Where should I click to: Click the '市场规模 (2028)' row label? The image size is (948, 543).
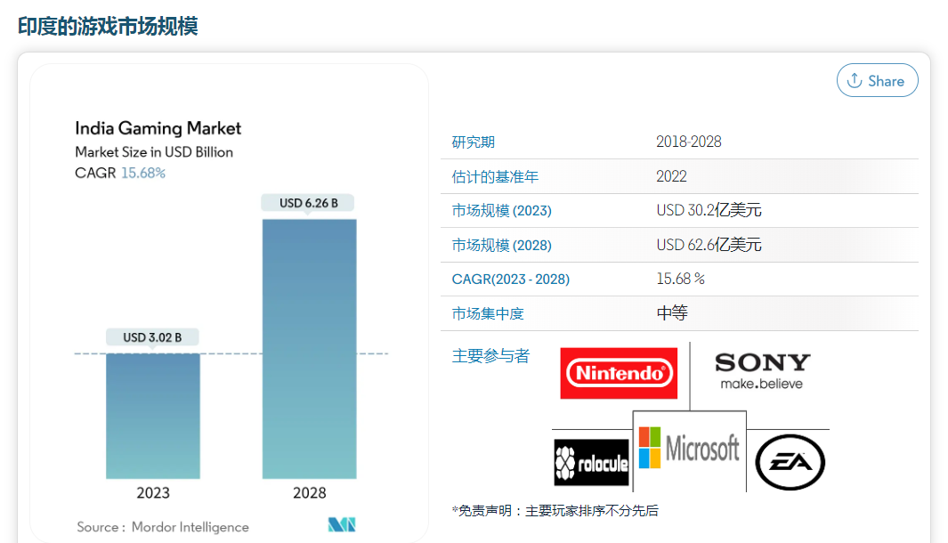click(502, 245)
